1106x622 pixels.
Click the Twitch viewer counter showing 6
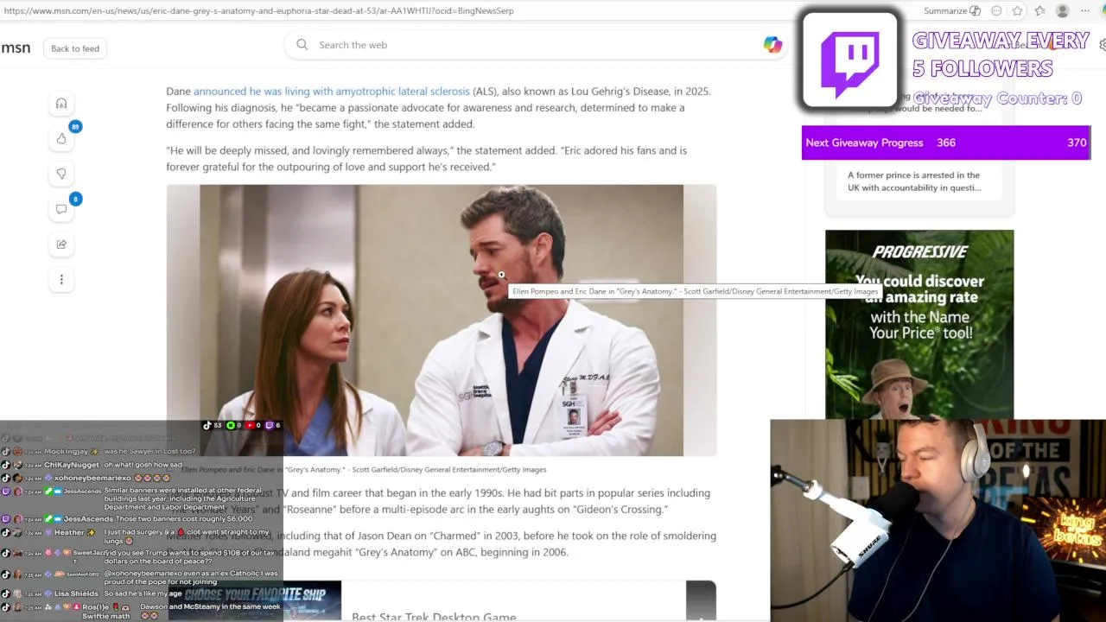click(274, 425)
